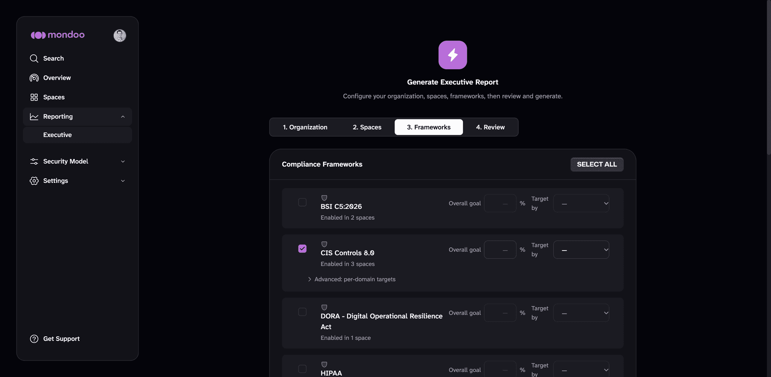Open Target by dropdown for DORA

click(x=581, y=313)
